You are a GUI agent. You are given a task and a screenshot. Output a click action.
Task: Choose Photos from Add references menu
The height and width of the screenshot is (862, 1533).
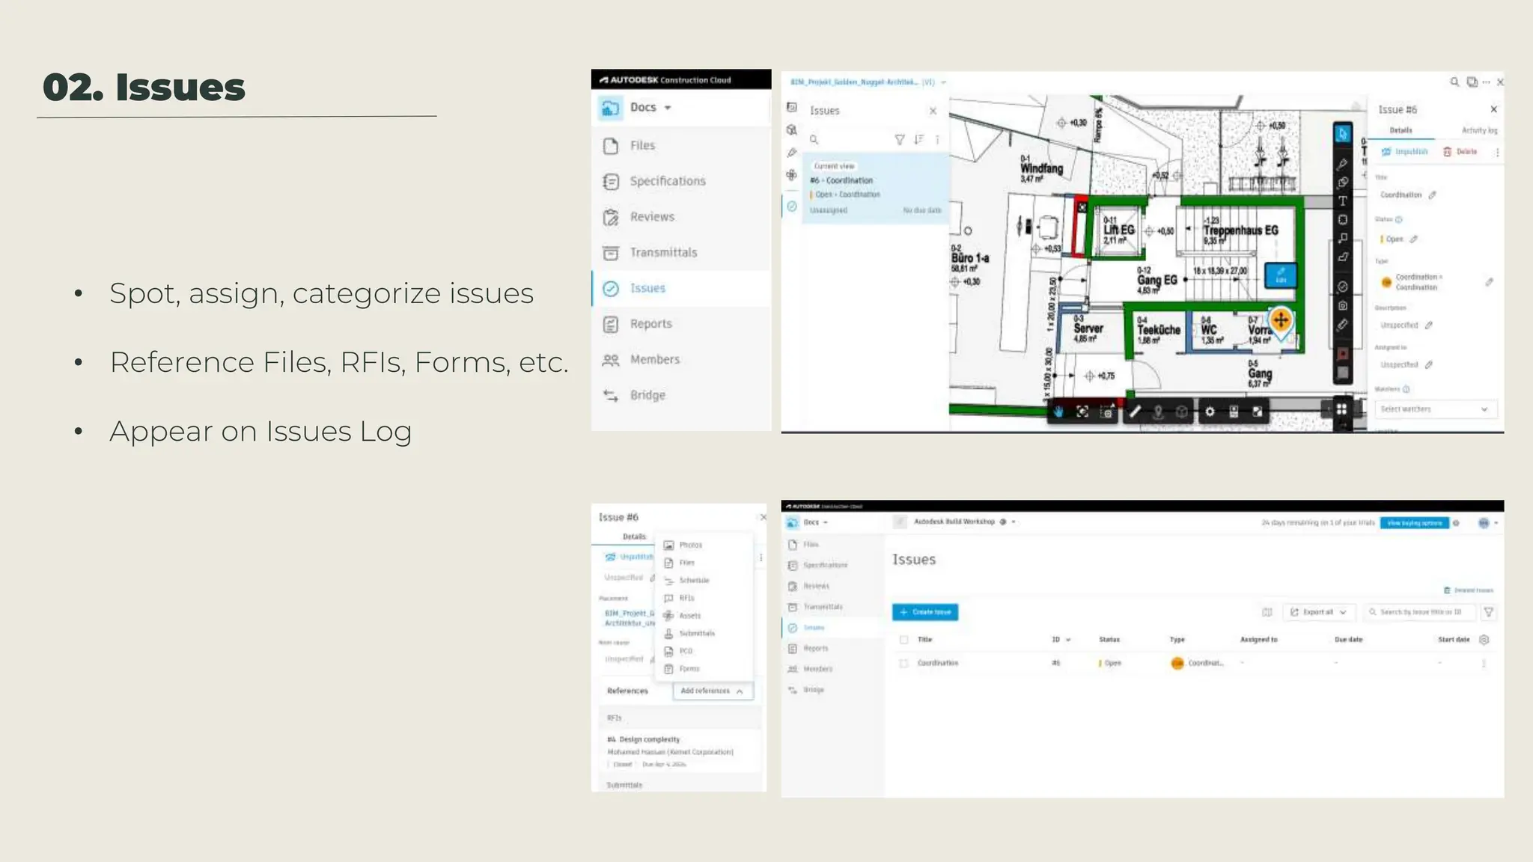click(x=684, y=545)
